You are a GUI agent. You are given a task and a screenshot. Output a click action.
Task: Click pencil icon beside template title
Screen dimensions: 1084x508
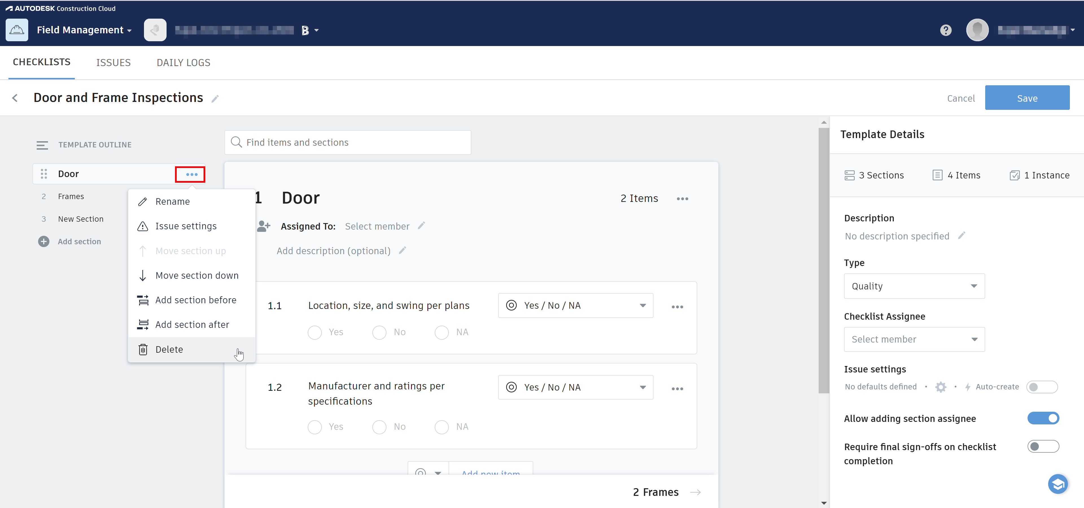pos(215,99)
